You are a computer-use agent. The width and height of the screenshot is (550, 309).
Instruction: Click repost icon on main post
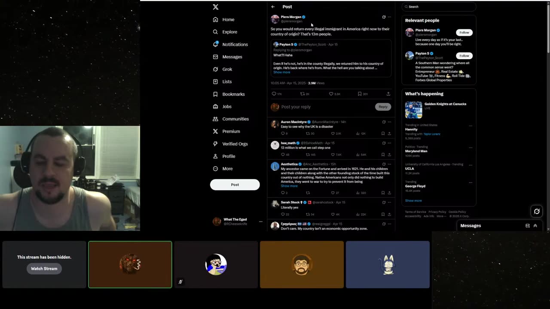pyautogui.click(x=302, y=94)
